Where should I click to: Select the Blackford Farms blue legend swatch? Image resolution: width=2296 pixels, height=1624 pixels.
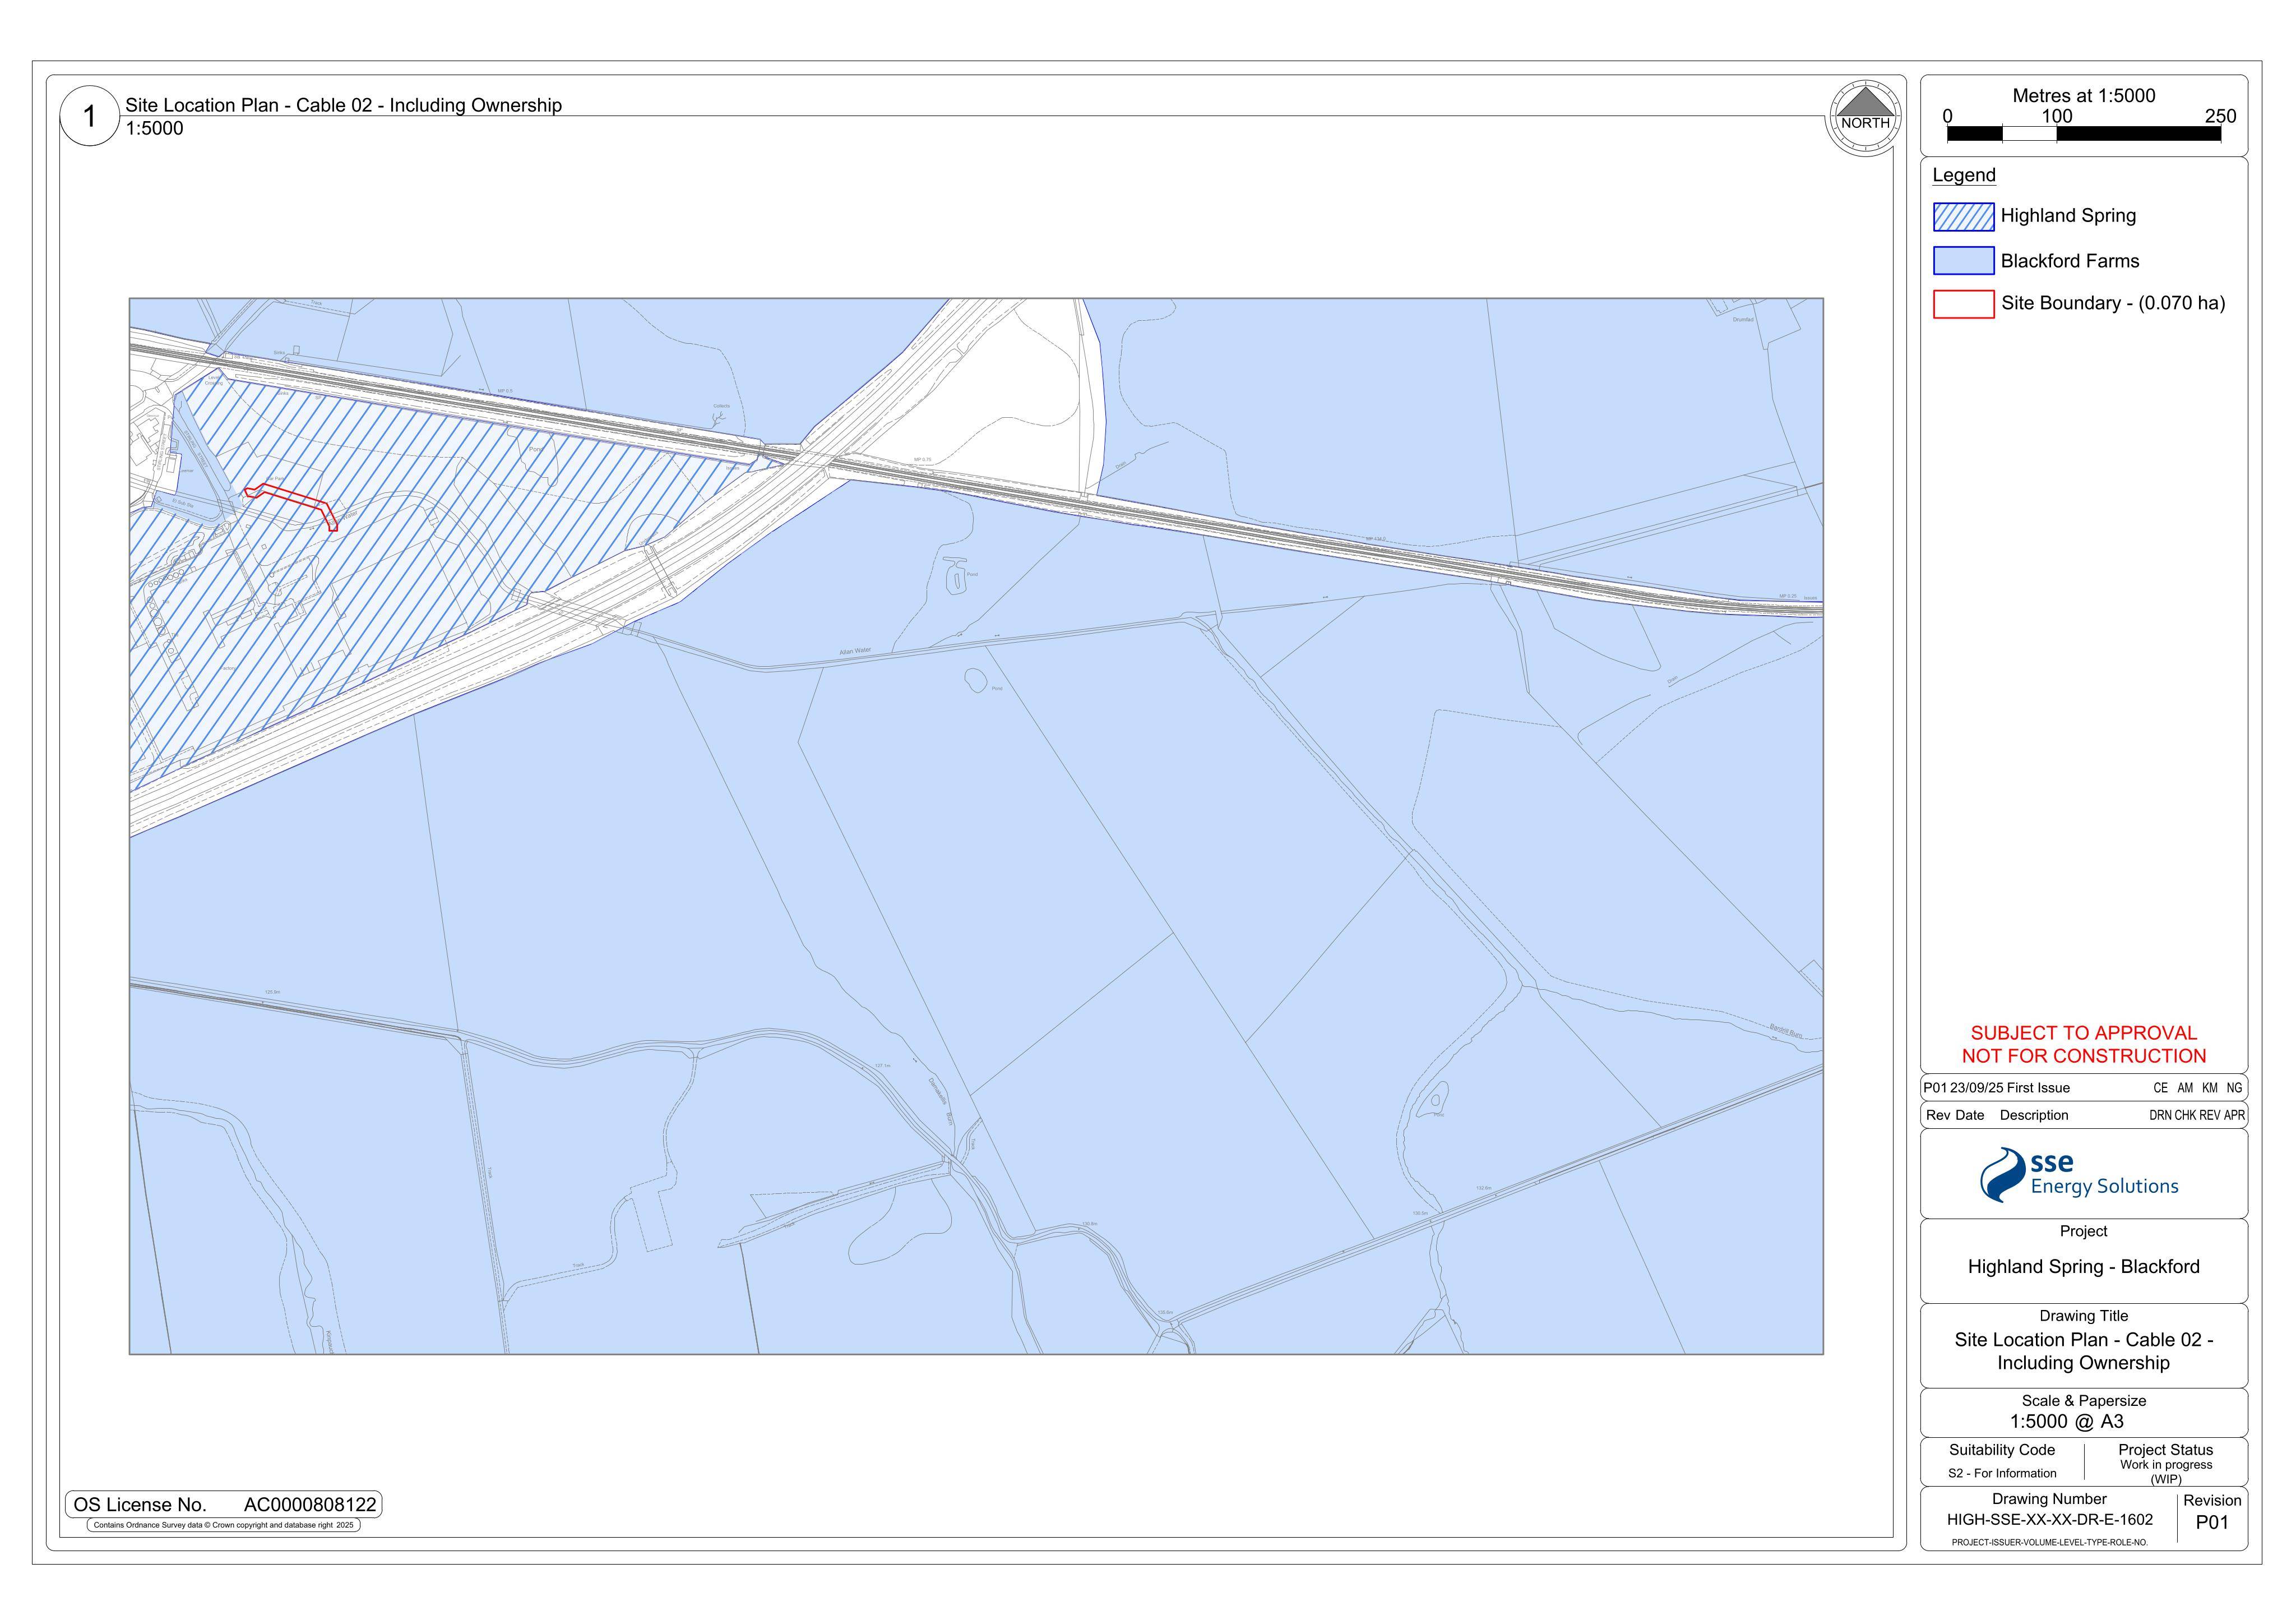point(1963,261)
